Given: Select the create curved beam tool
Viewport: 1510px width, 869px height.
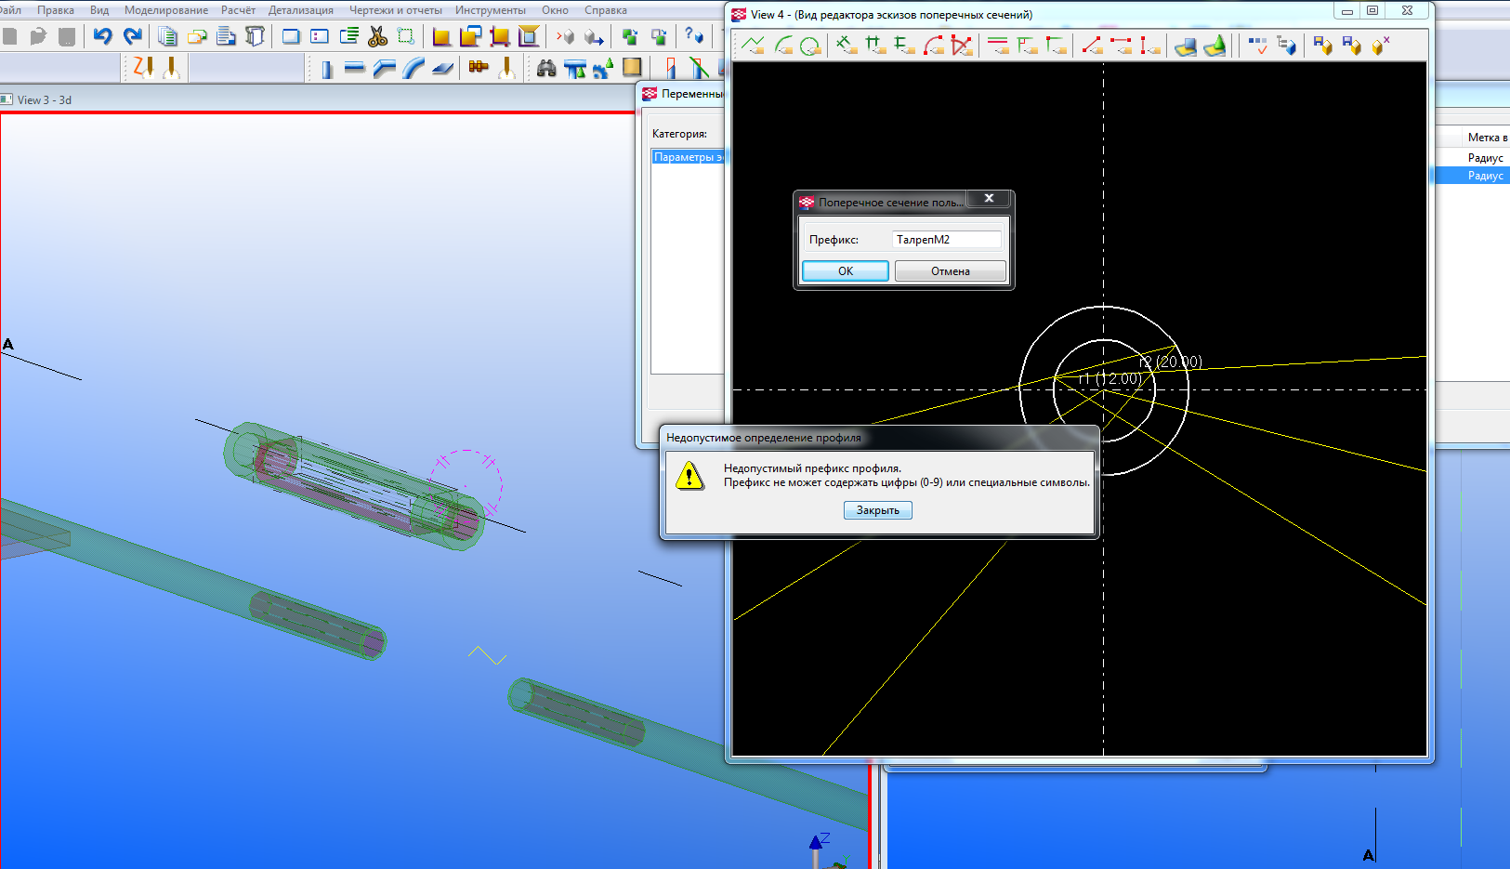Looking at the screenshot, I should click(414, 68).
